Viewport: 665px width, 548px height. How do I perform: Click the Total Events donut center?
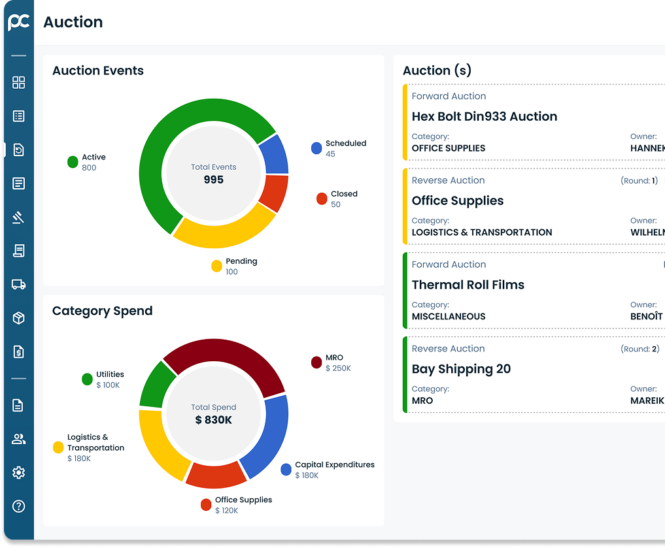coord(214,174)
